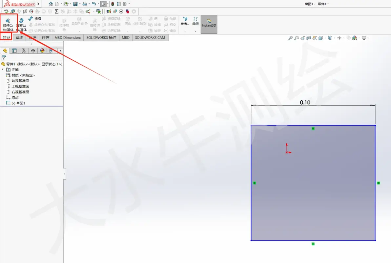Open the View Settings monitor icon
This screenshot has width=391, height=263.
364,38
